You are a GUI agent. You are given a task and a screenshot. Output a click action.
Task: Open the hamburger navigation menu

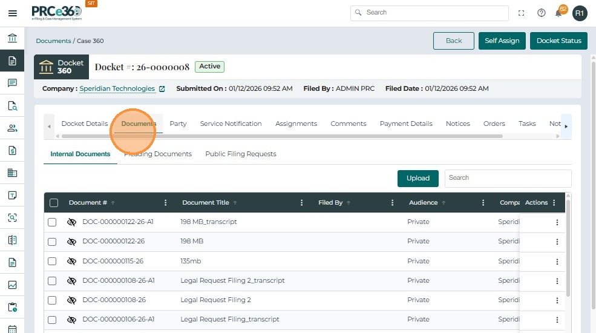tap(12, 13)
